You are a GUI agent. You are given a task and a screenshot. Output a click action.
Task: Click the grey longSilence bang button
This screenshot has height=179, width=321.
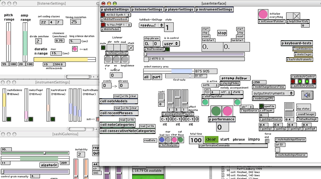[x=125, y=59]
